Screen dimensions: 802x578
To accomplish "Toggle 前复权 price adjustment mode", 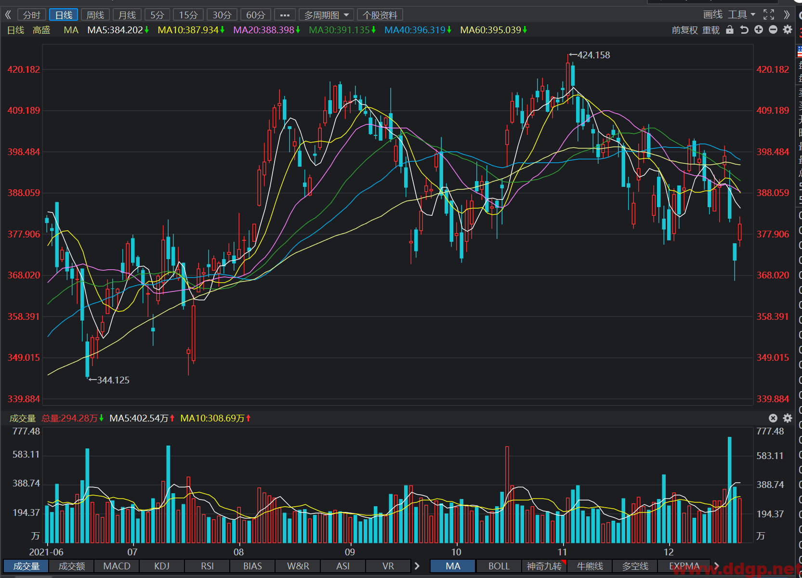I will coord(684,30).
